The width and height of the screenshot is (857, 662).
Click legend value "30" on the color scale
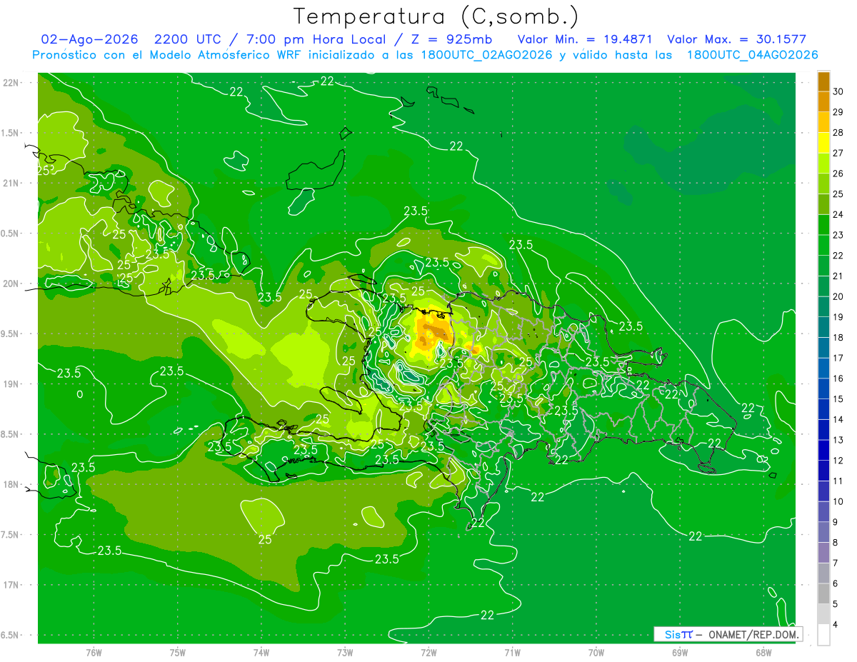pos(838,91)
